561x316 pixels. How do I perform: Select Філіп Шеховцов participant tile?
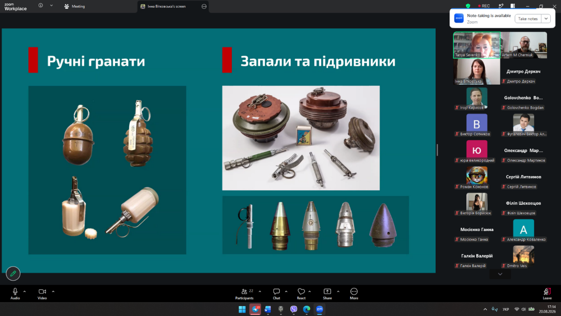coord(524,203)
